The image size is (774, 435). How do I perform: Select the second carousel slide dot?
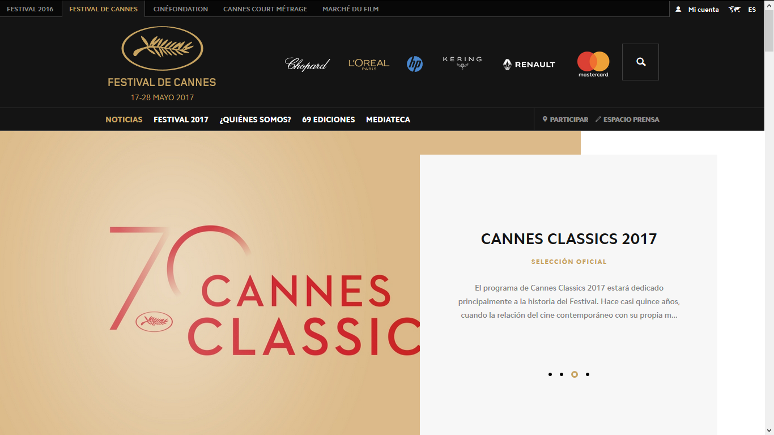562,374
